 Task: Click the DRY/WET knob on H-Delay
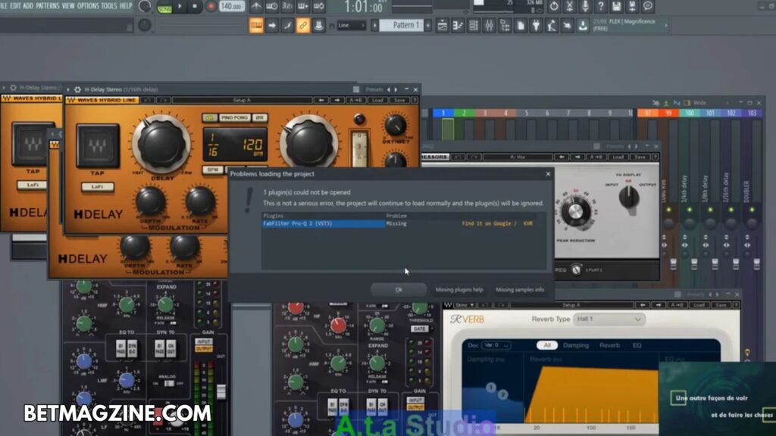(395, 126)
